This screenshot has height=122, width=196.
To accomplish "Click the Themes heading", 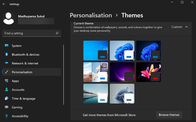I will pos(132,15).
